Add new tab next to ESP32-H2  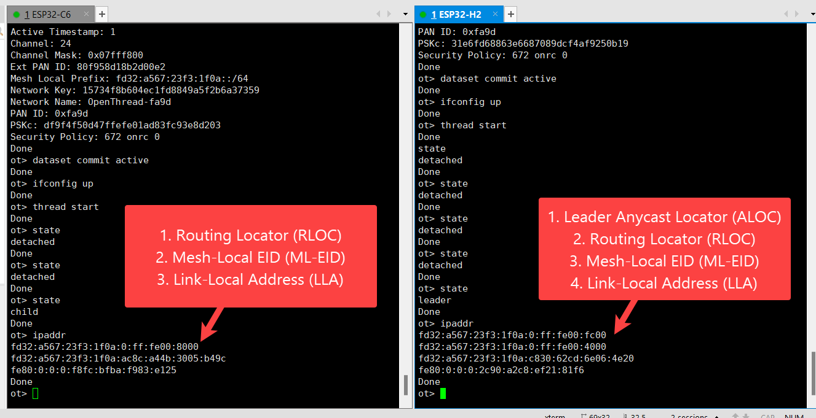pyautogui.click(x=511, y=14)
